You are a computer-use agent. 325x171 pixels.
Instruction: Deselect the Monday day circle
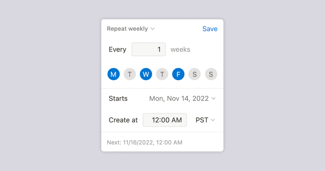(x=113, y=74)
